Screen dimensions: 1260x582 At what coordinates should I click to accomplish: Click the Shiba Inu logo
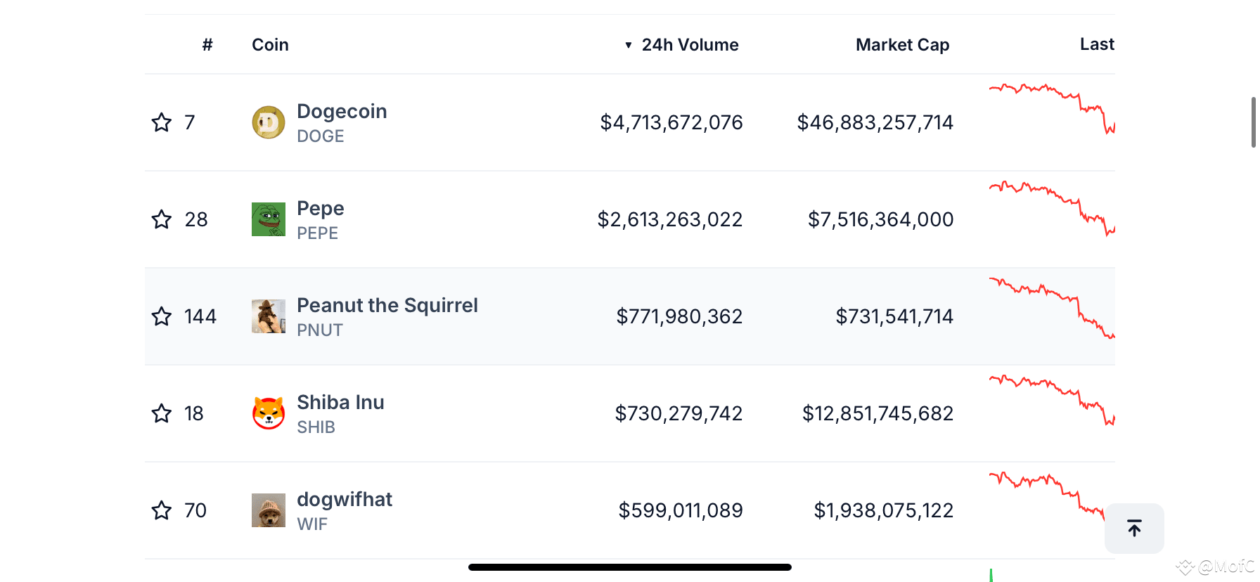click(x=269, y=413)
